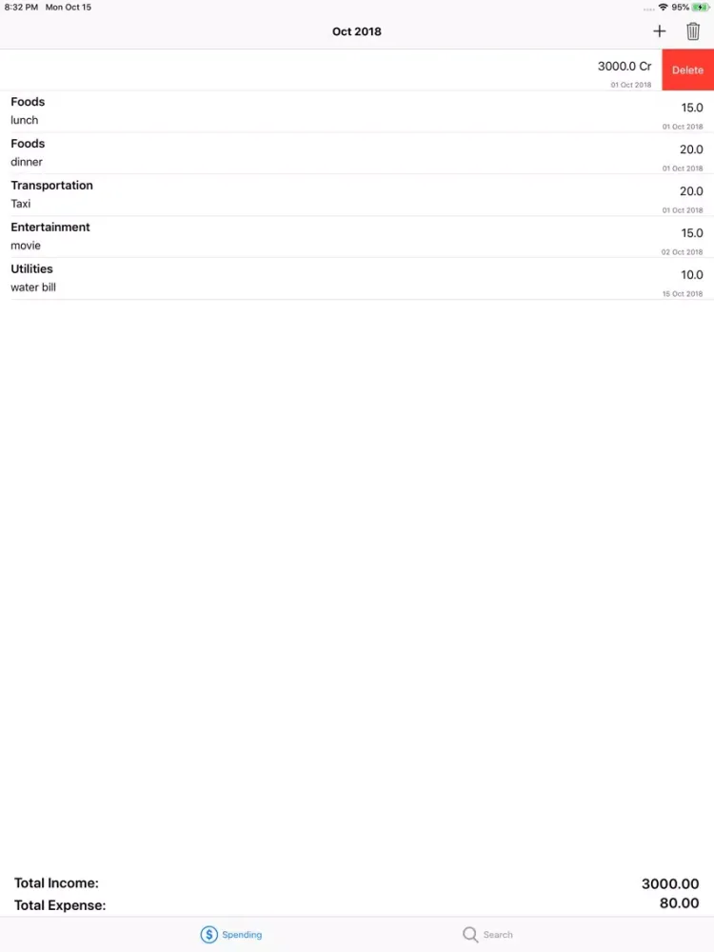714x952 pixels.
Task: Select the Utilities water bill entry
Action: (357, 278)
